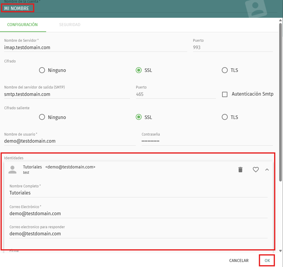
Task: Select TLS for incoming Cifrado
Action: pyautogui.click(x=225, y=70)
